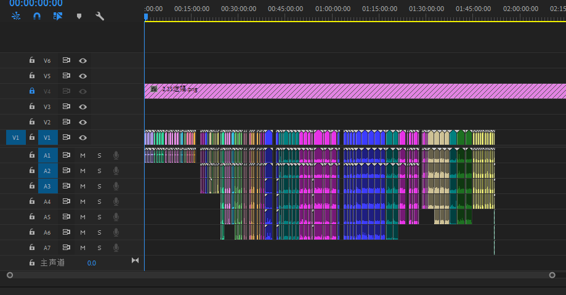Add a marker with the marker icon
The height and width of the screenshot is (295, 566).
click(x=79, y=16)
